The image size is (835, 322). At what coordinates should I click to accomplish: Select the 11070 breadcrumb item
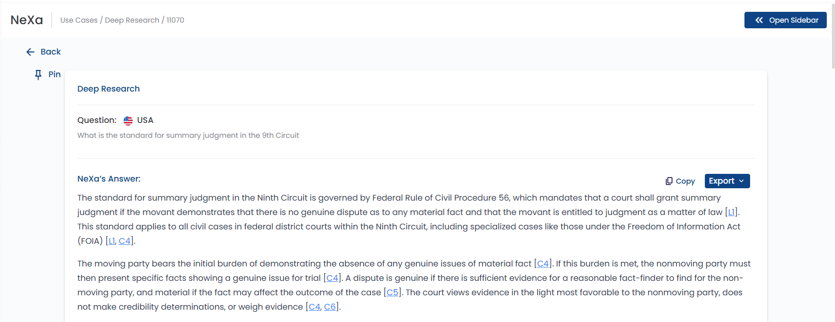coord(175,20)
